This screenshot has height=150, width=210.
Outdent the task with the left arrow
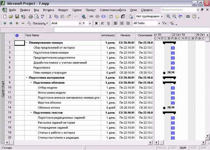(5, 23)
